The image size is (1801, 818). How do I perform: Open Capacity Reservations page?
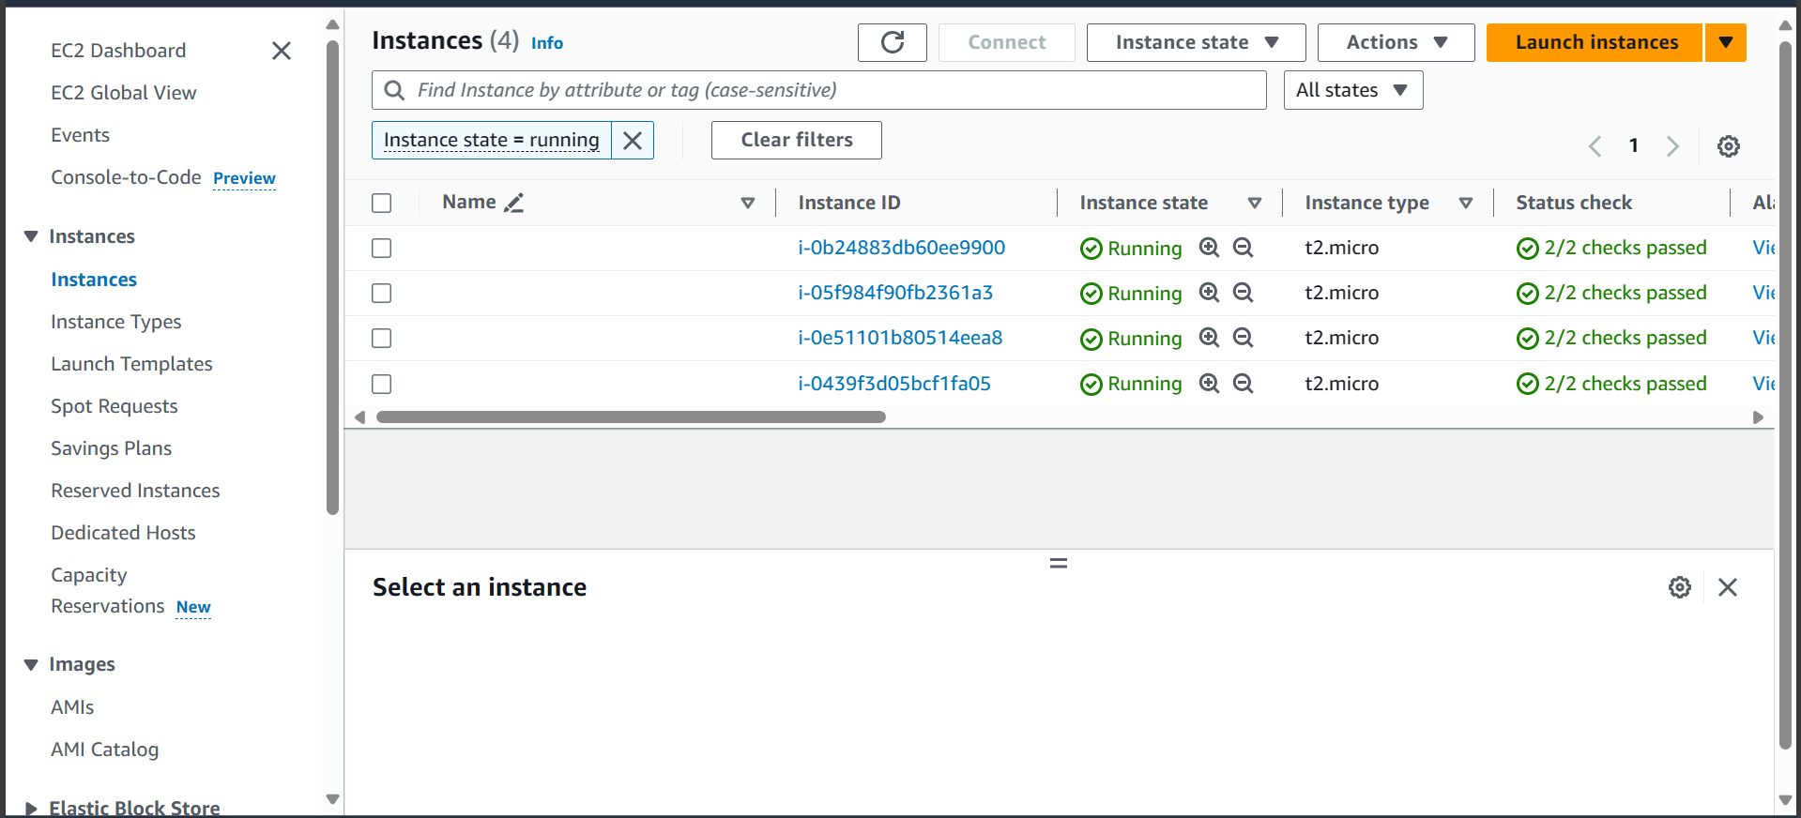pos(108,591)
